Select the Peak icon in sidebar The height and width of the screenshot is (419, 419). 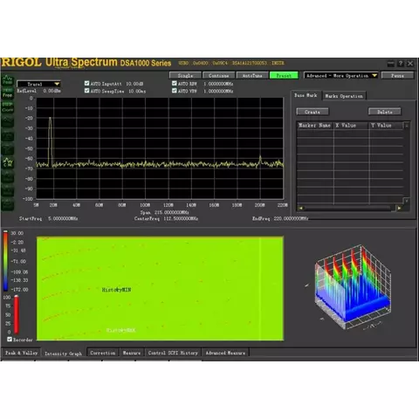8,79
